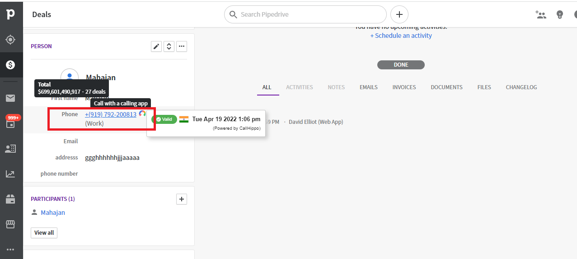This screenshot has height=259, width=577.
Task: Open the Contacts icon in sidebar
Action: point(10,149)
